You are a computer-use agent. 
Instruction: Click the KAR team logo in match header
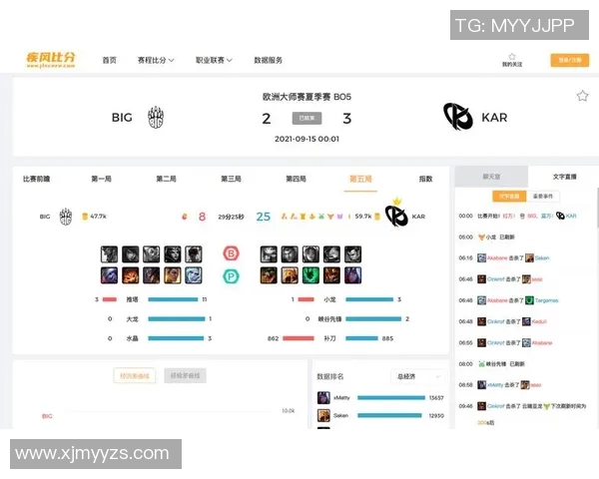[x=458, y=117]
